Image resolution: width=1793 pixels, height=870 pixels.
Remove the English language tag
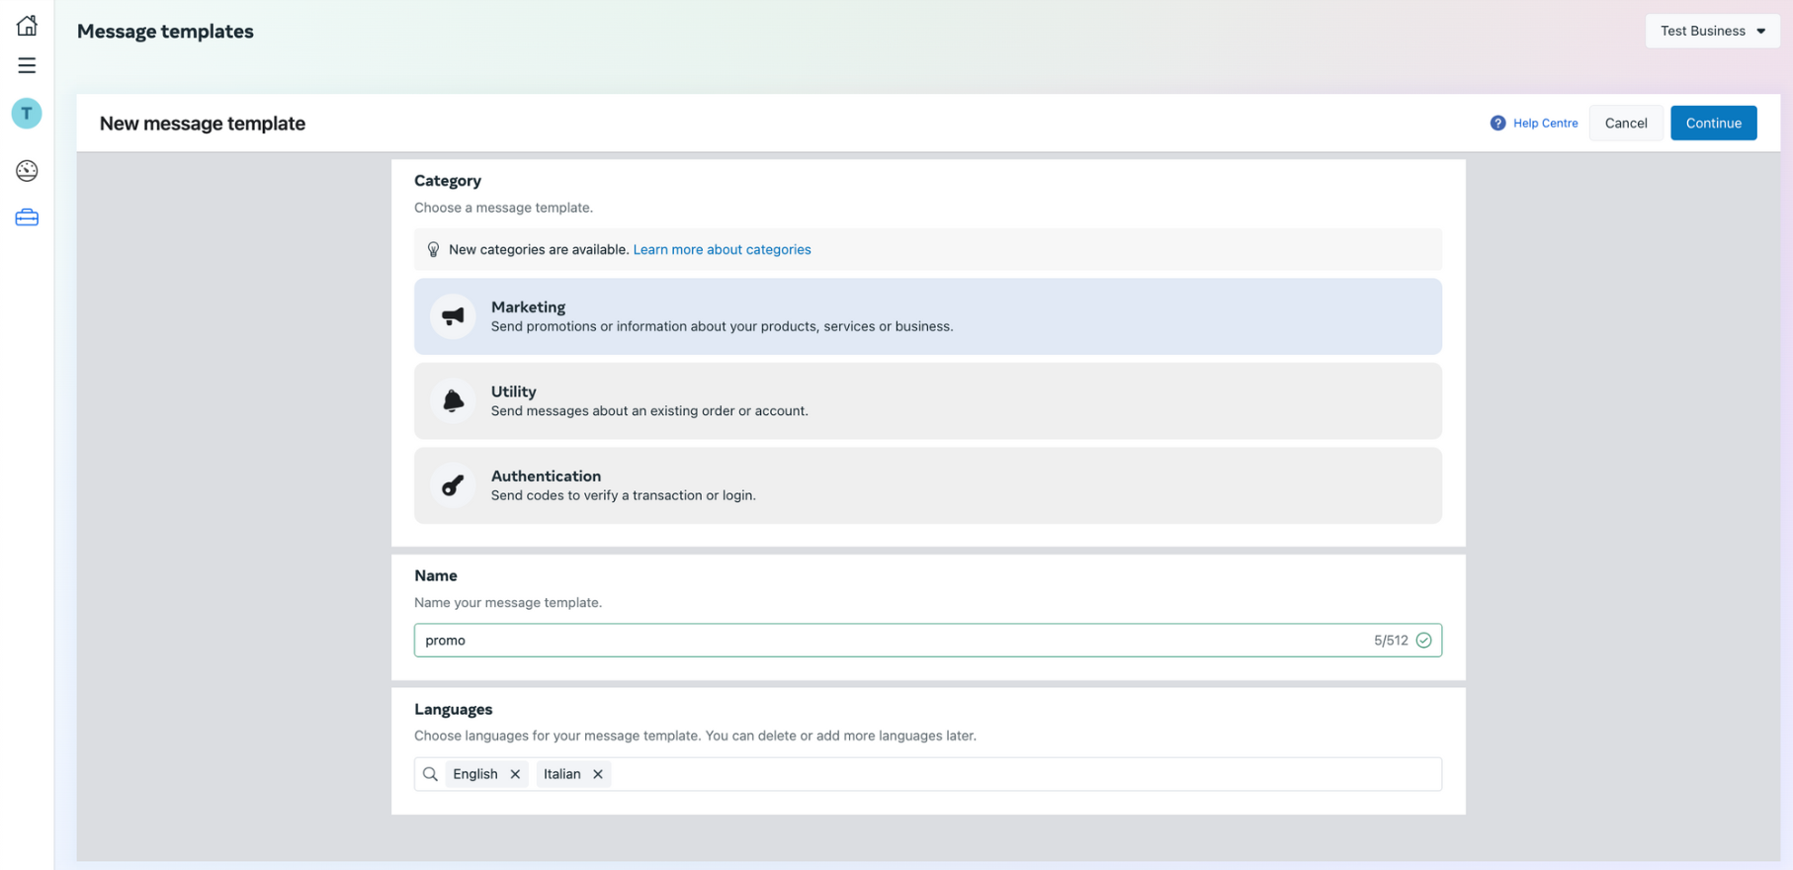click(x=515, y=774)
